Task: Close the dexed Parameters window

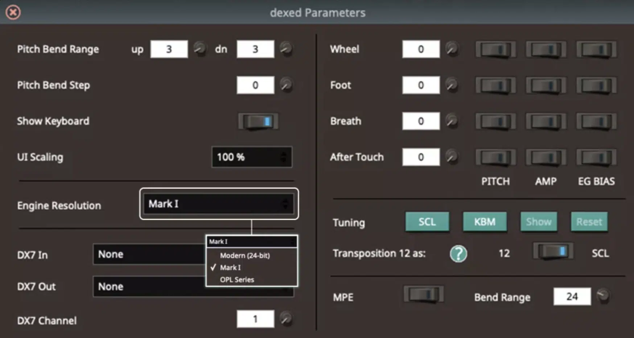Action: pyautogui.click(x=13, y=12)
